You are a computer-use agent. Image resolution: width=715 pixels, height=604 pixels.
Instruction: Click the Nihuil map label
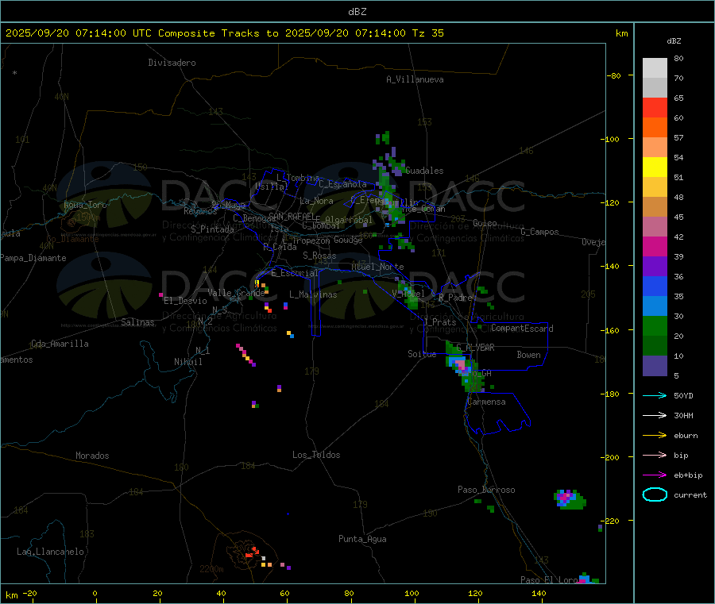pyautogui.click(x=187, y=362)
